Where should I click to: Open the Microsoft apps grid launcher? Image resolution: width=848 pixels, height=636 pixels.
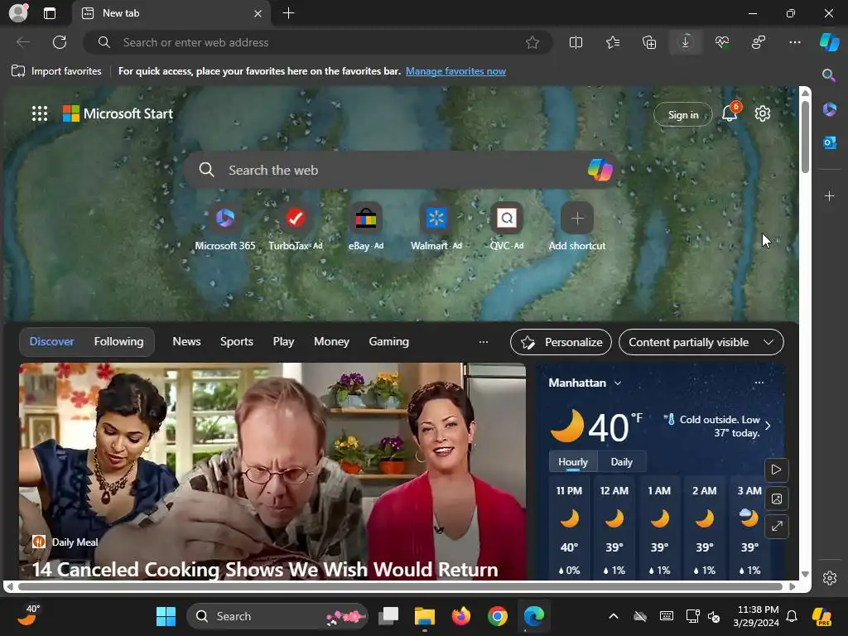[x=40, y=113]
